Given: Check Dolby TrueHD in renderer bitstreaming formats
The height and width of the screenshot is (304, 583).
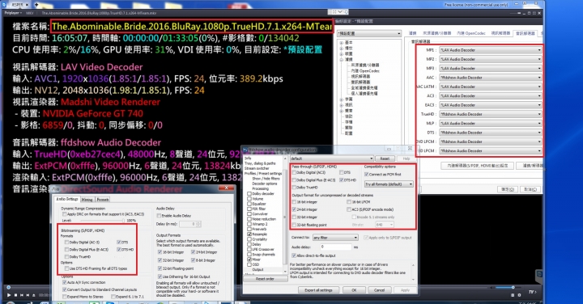Looking at the screenshot, I should pos(66,256).
